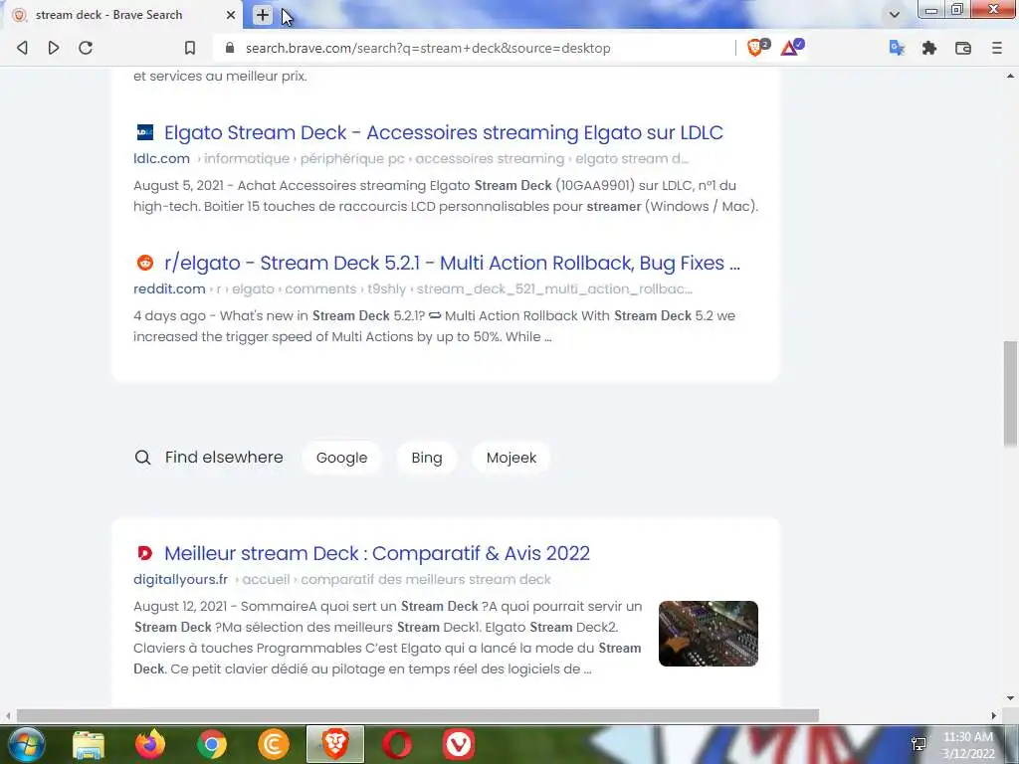Image resolution: width=1019 pixels, height=764 pixels.
Task: Open the network tray icon
Action: pyautogui.click(x=918, y=744)
